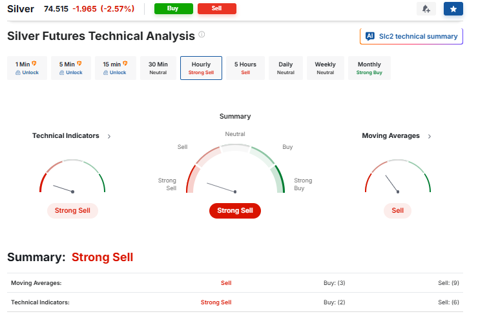Click red Sell value in Moving Averages row
Viewport: 478px width, 314px height.
226,283
